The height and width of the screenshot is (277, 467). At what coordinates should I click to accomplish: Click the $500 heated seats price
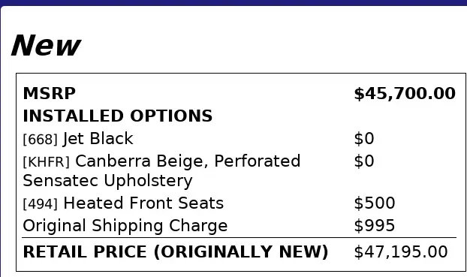(x=375, y=203)
